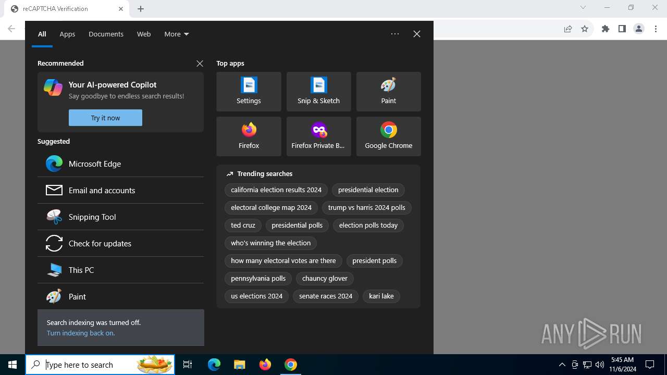Open Paint in Suggested list

point(120,296)
